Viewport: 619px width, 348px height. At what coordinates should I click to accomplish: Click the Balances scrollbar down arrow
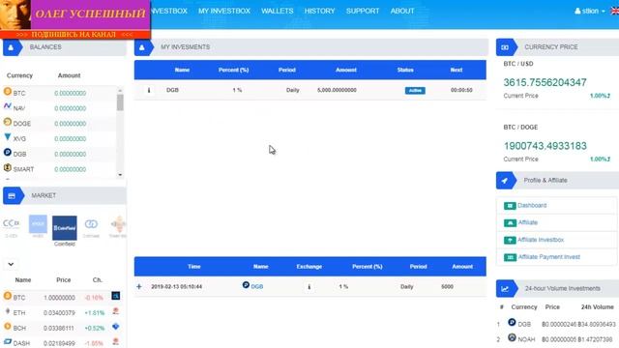120,175
